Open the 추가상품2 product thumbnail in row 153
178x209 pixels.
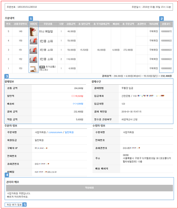point(34,69)
